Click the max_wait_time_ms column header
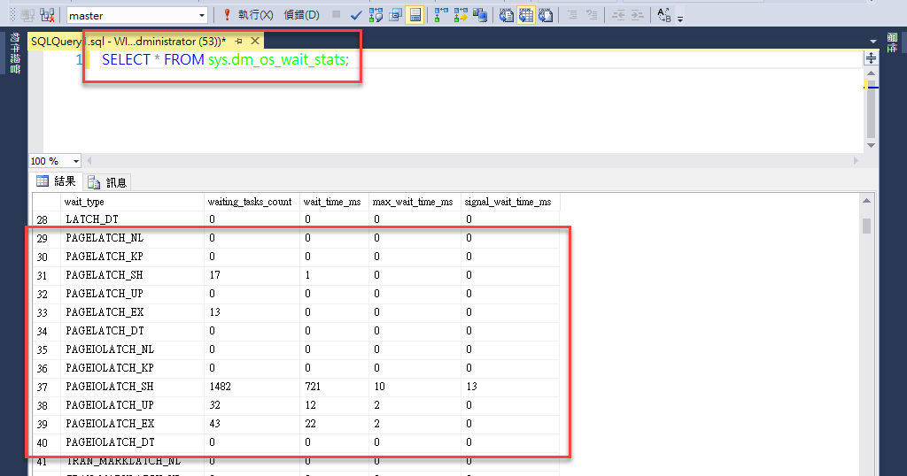Viewport: 907px width, 476px height. click(x=413, y=202)
